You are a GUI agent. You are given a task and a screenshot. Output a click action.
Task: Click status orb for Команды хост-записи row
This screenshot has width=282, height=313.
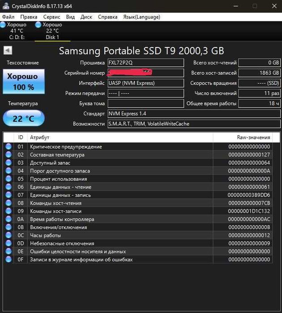(x=9, y=211)
